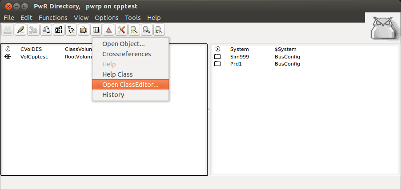Click the zoom out magnifier icon
Screen dimensions: 401x190
point(146,30)
